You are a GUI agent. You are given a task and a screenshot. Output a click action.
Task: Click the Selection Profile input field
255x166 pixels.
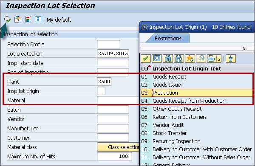[x=108, y=44]
